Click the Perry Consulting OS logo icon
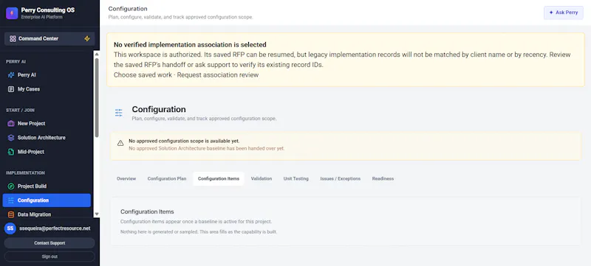This screenshot has width=591, height=266. (x=12, y=13)
